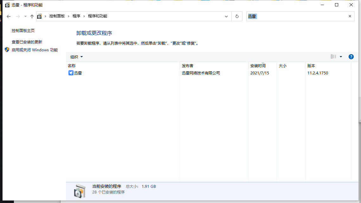Open 启用或关闭 Windows 功能 link
The height and width of the screenshot is (203, 361).
[35, 50]
